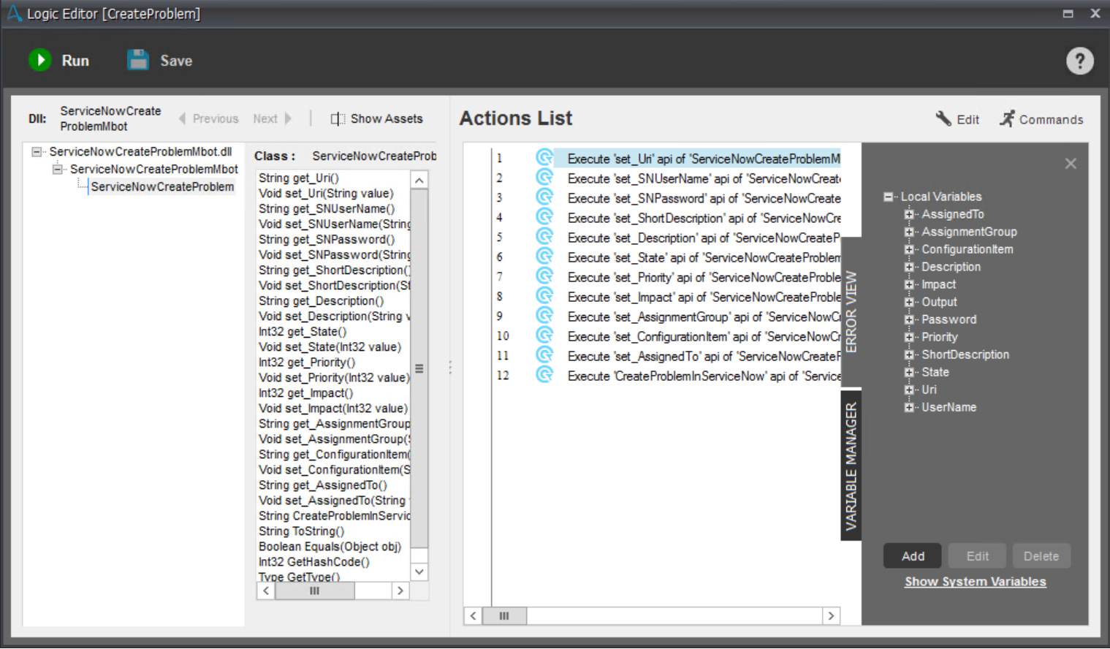The height and width of the screenshot is (649, 1110).
Task: Open help via question mark icon
Action: [x=1079, y=61]
